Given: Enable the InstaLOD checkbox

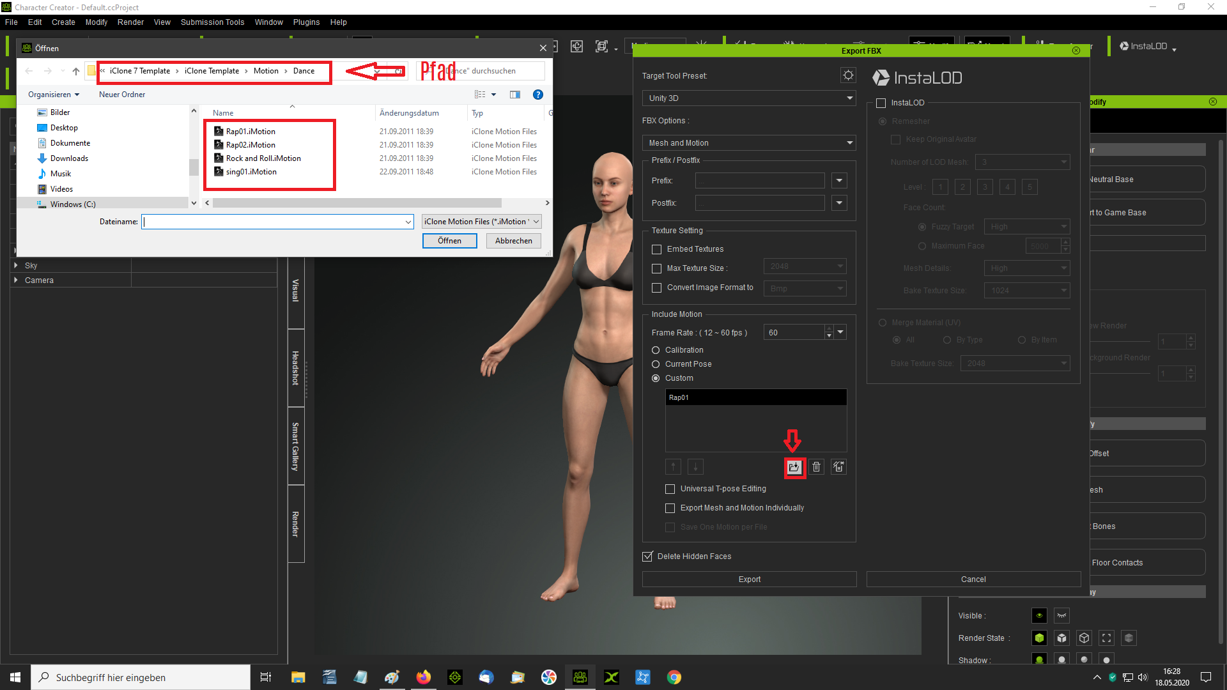Looking at the screenshot, I should [881, 103].
